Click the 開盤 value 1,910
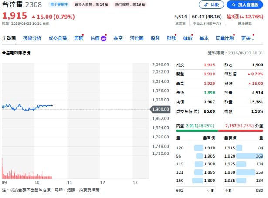The image size is (268, 198). [x=209, y=74]
